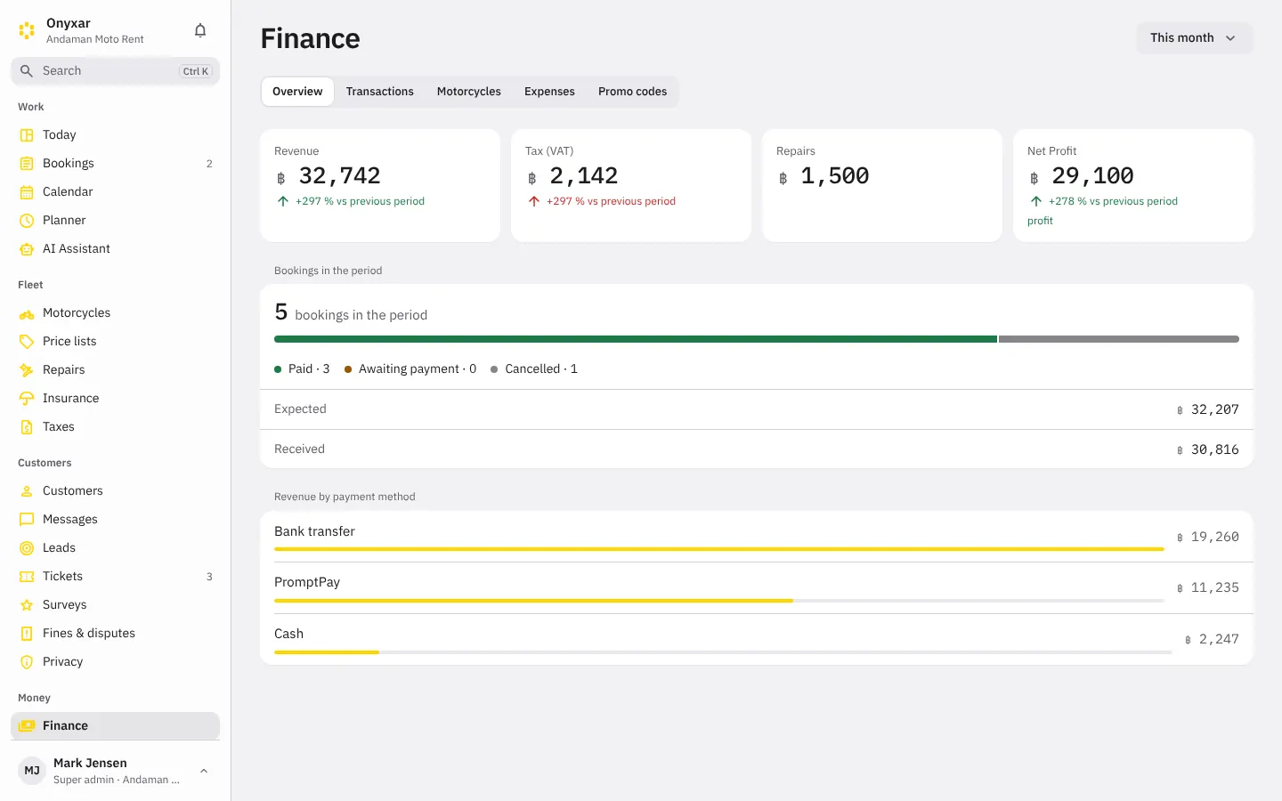Click the Motorcycles fleet icon in sidebar
The width and height of the screenshot is (1282, 801).
click(x=27, y=313)
